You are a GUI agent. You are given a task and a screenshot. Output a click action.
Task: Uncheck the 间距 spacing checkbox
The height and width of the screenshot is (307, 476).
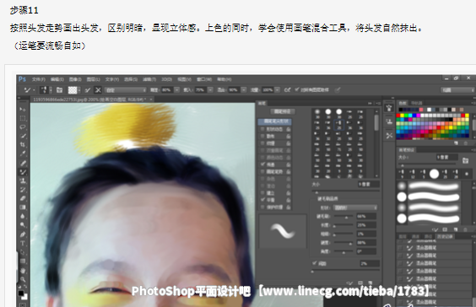click(315, 263)
